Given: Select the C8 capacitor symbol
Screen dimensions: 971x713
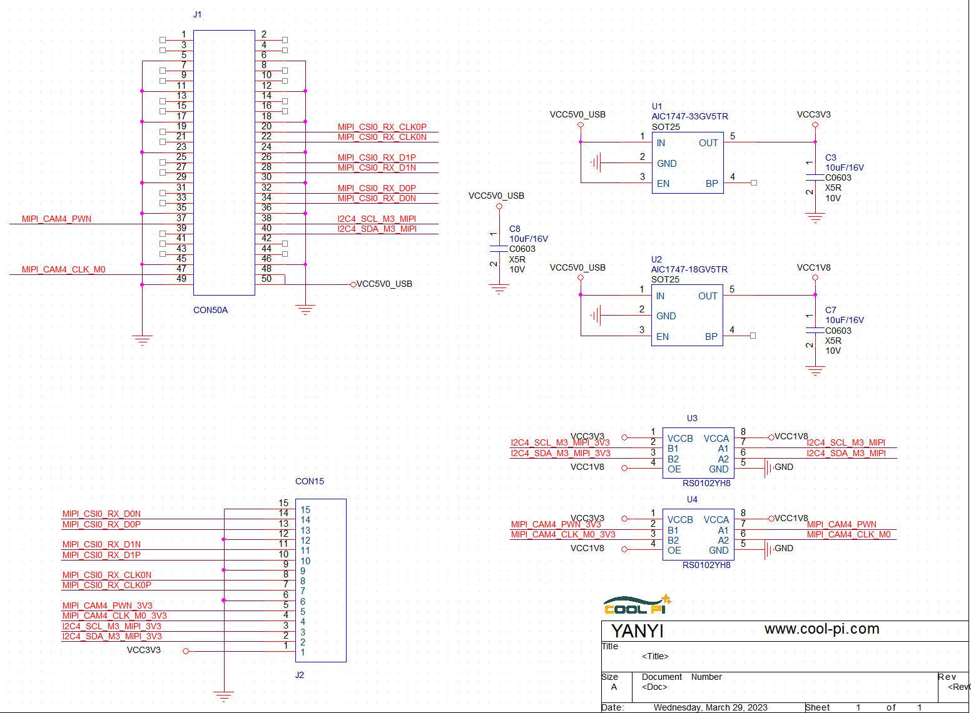Looking at the screenshot, I should pos(499,249).
